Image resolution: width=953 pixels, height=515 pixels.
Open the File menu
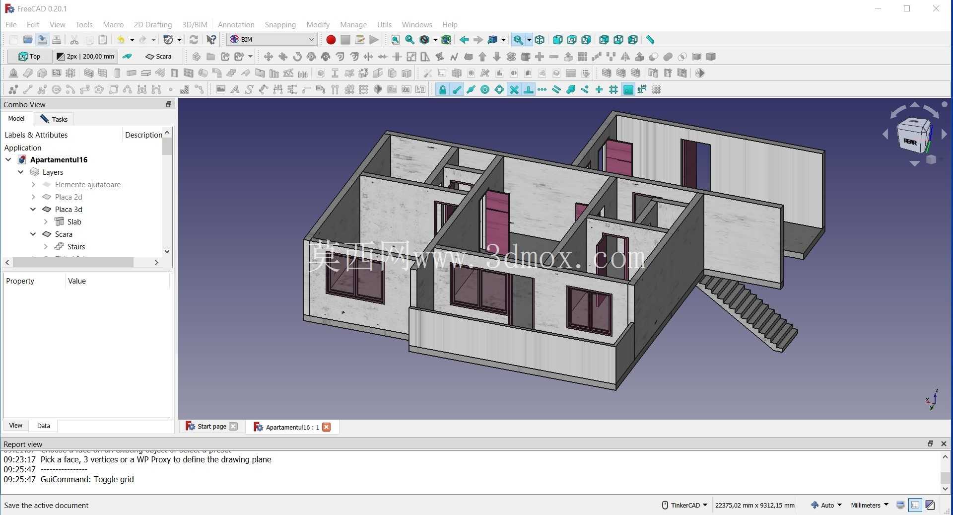tap(11, 24)
